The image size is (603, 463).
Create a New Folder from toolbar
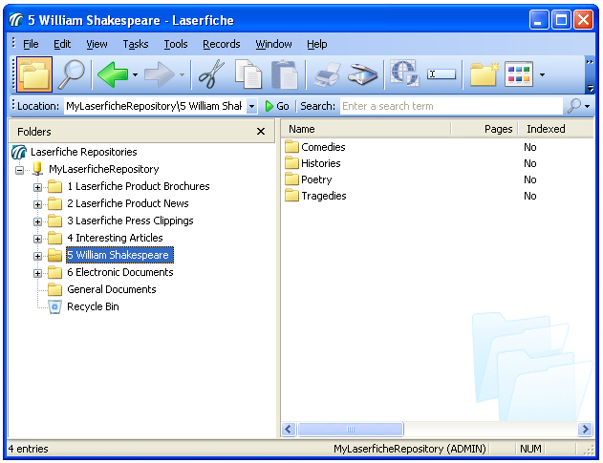pos(485,74)
